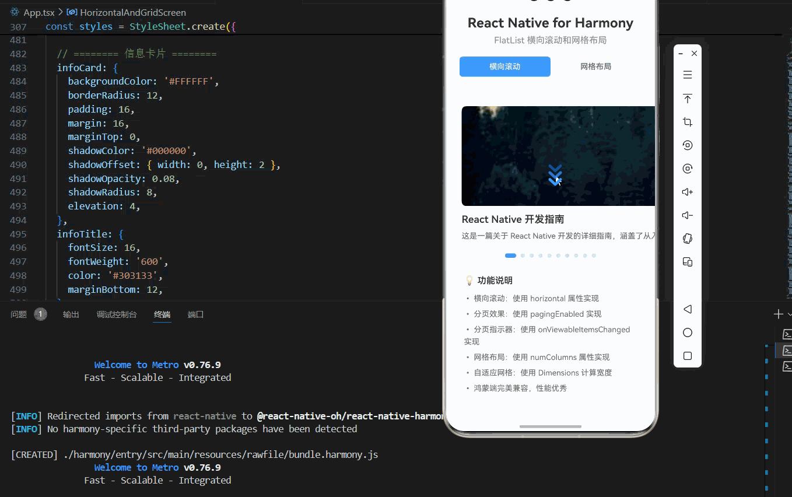Switch to 调试控制台 tab

pos(117,314)
